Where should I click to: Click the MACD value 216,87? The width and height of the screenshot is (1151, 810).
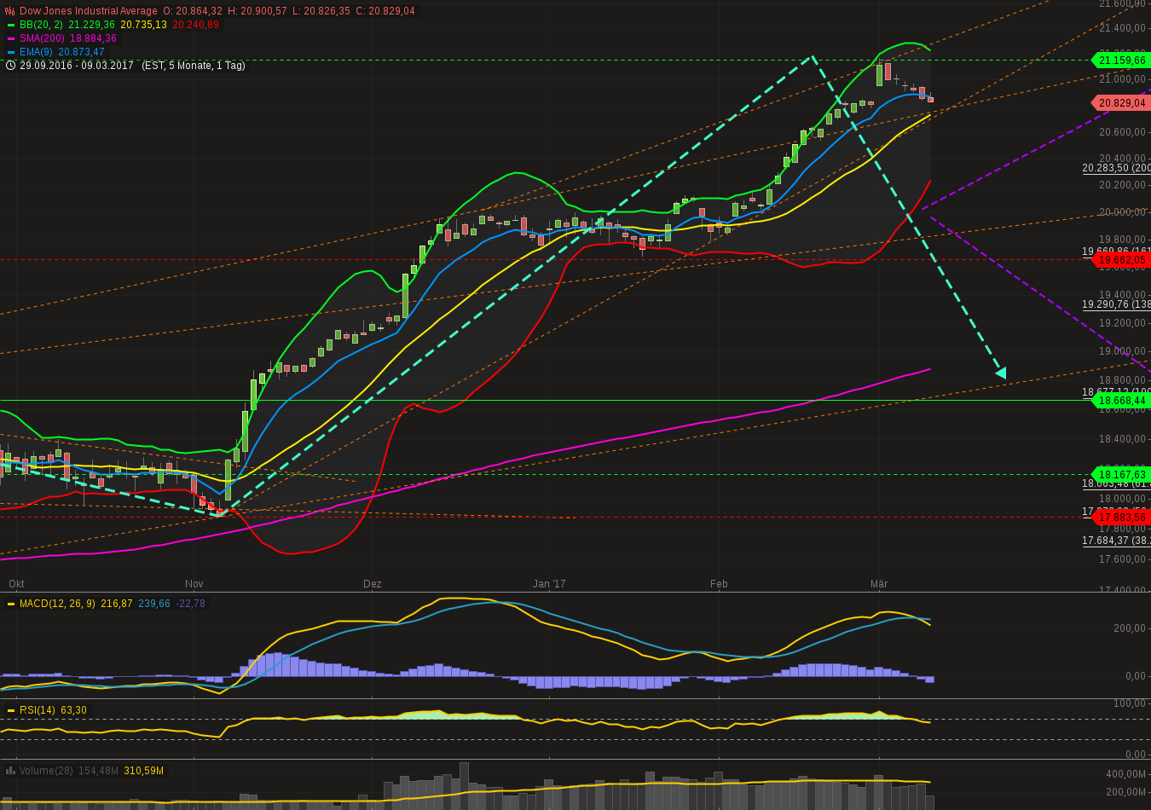click(117, 604)
